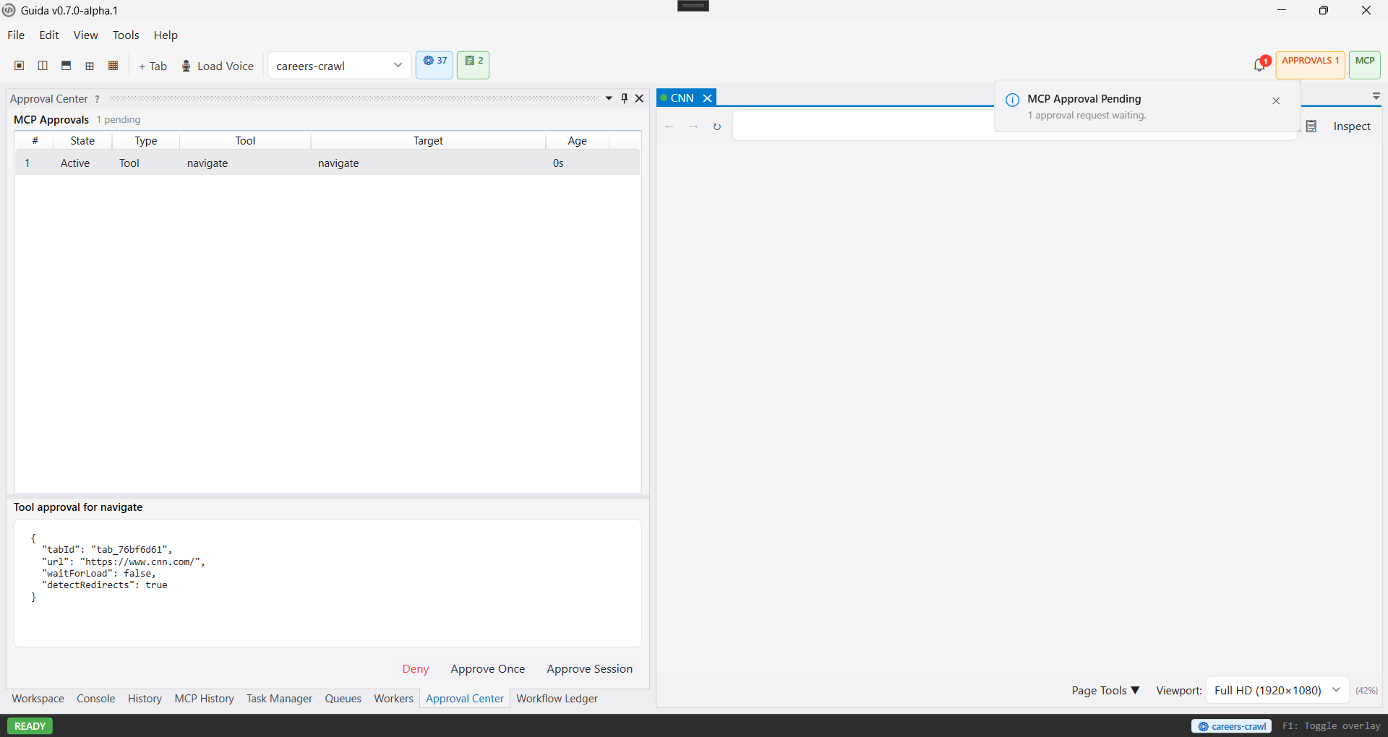Screen dimensions: 1388x737
Task: Click Approve Once
Action: click(x=488, y=668)
